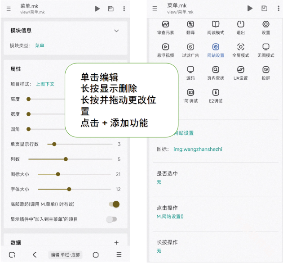
Task: Adjust the 高度 slider handle
Action: (x=28, y=99)
